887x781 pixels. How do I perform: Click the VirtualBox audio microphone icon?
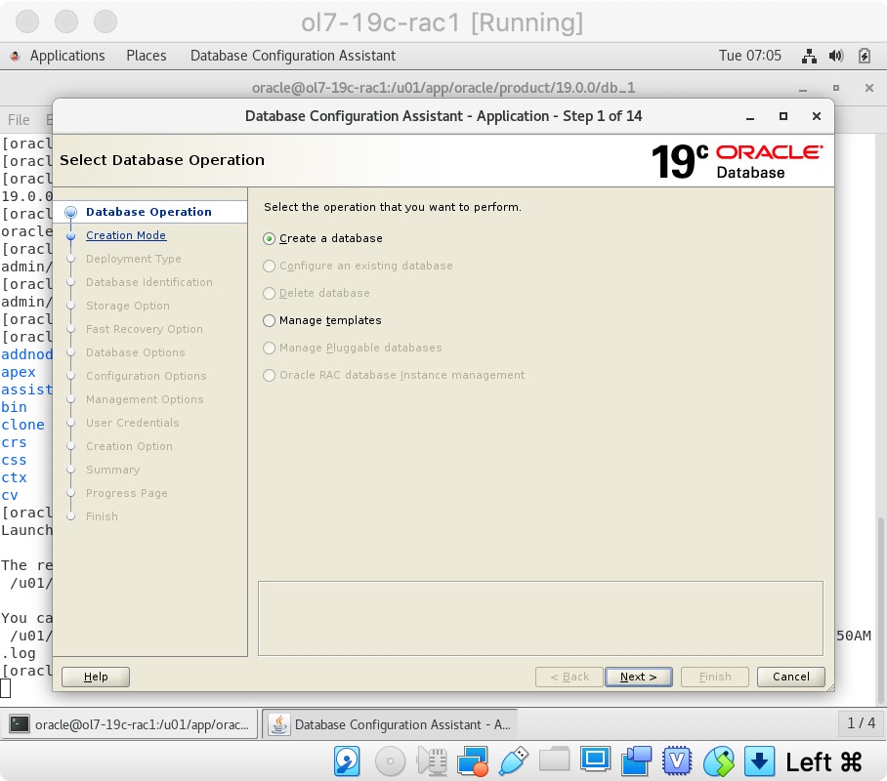[432, 761]
